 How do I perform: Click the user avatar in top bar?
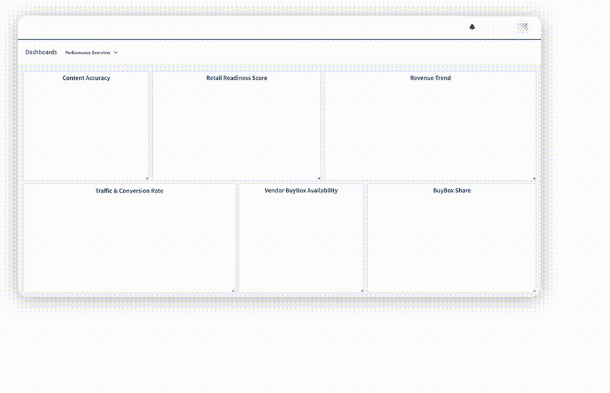[x=523, y=28]
